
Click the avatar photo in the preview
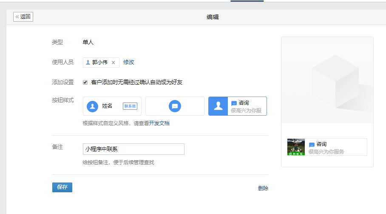(x=296, y=147)
